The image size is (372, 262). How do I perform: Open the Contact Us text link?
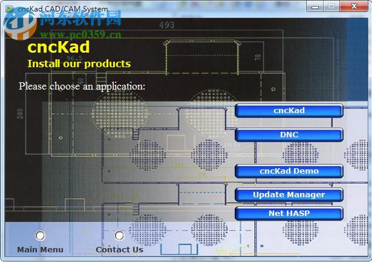point(119,250)
